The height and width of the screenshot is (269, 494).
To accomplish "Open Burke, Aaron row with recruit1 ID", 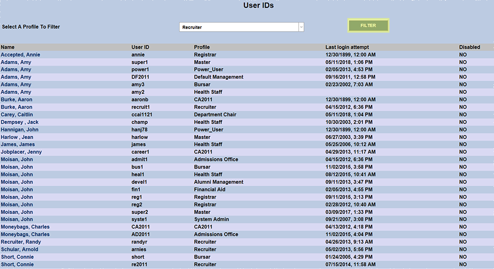I will tap(16, 107).
